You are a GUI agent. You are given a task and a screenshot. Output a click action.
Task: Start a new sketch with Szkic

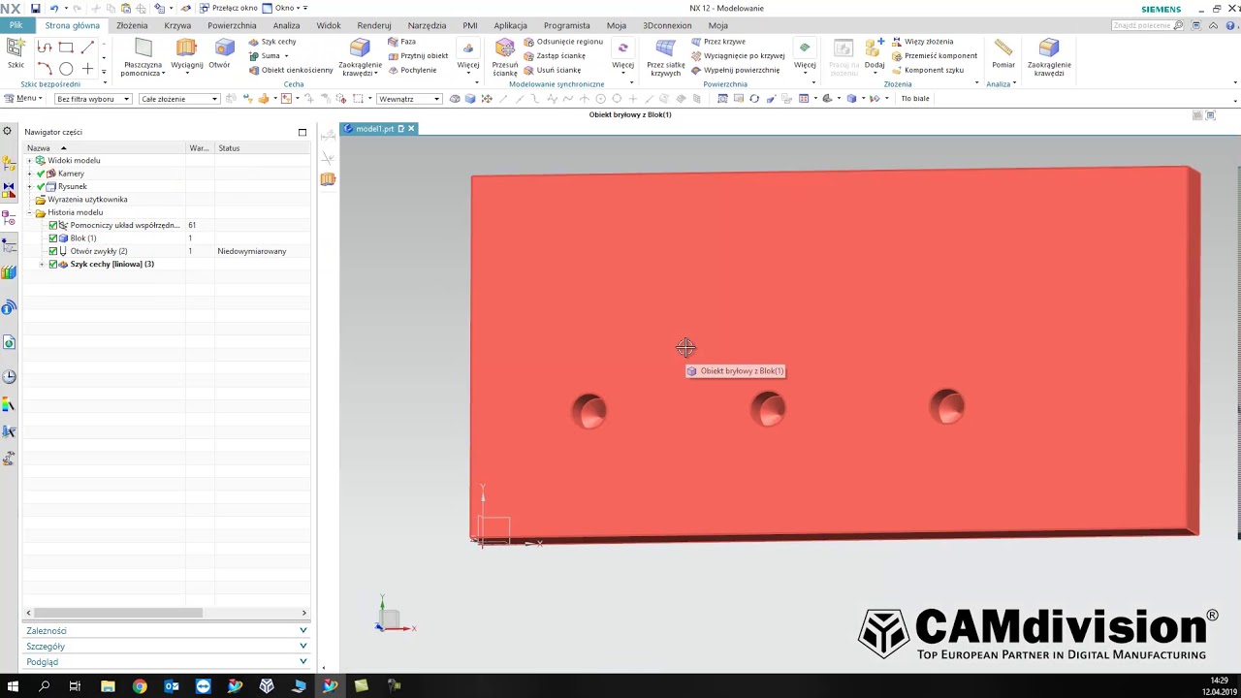point(16,53)
